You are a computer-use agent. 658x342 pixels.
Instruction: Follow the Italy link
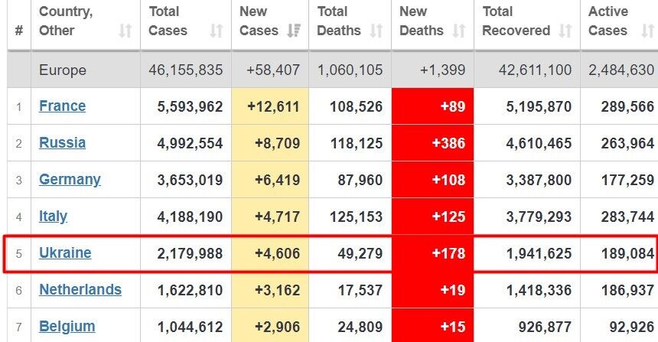click(53, 217)
